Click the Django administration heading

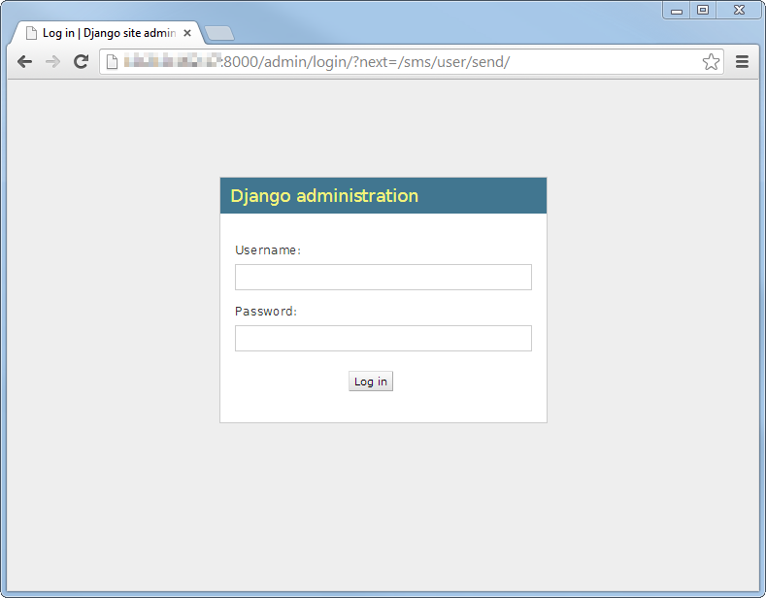click(324, 195)
